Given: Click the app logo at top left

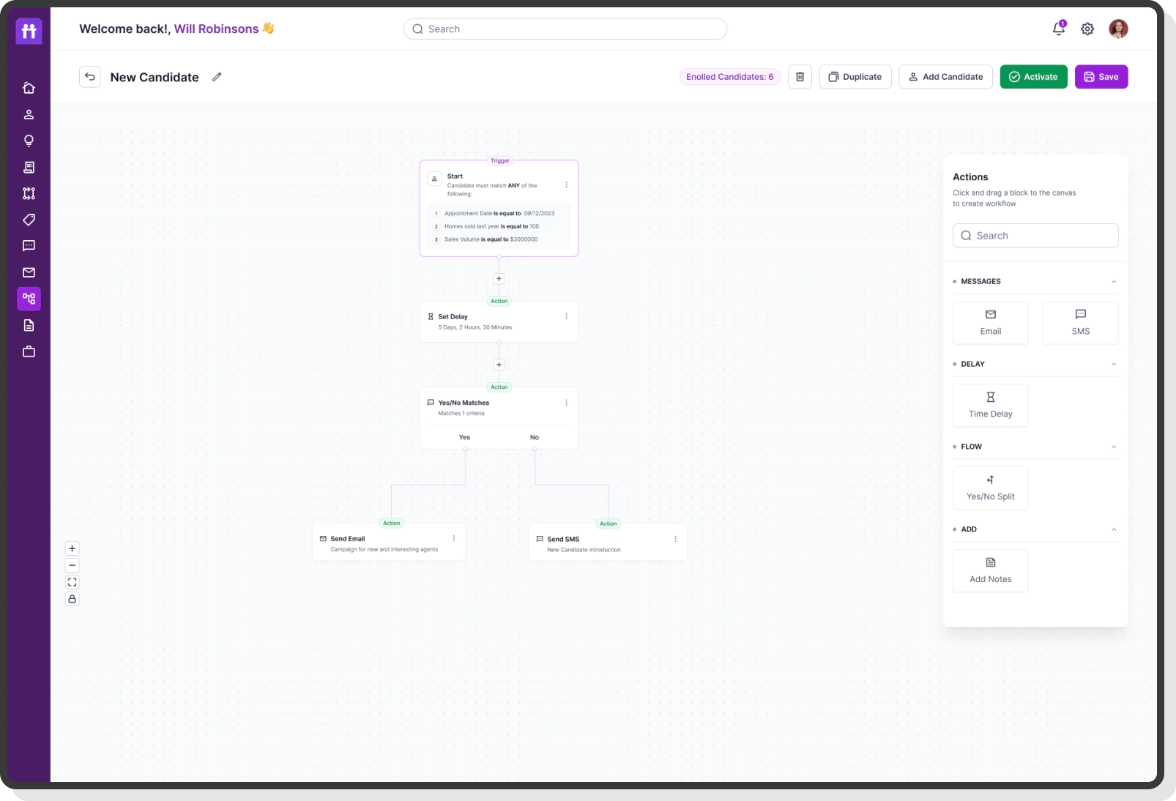Looking at the screenshot, I should (29, 31).
